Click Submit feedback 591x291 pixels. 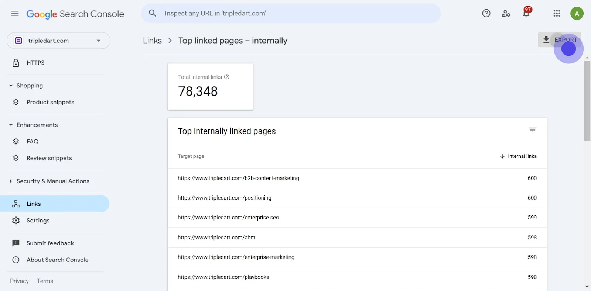pyautogui.click(x=50, y=243)
